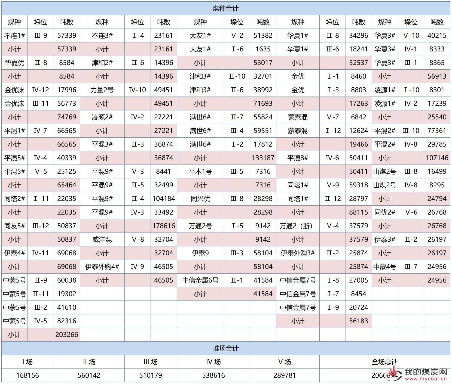
Task: Select the subtotal value 53017
Action: 263,63
